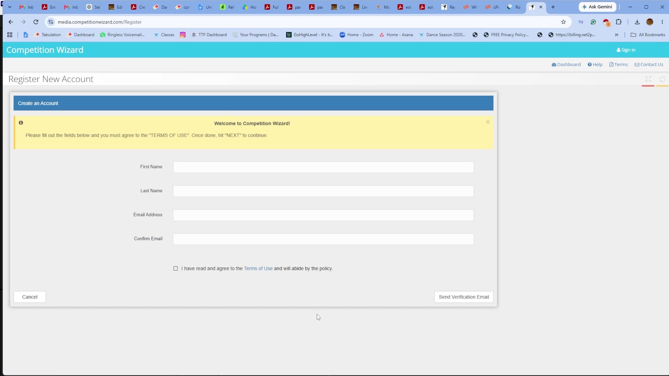Open the red extension with warning badge
This screenshot has width=669, height=376.
pos(606,22)
